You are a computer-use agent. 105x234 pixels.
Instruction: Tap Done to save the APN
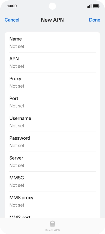pos(95,20)
